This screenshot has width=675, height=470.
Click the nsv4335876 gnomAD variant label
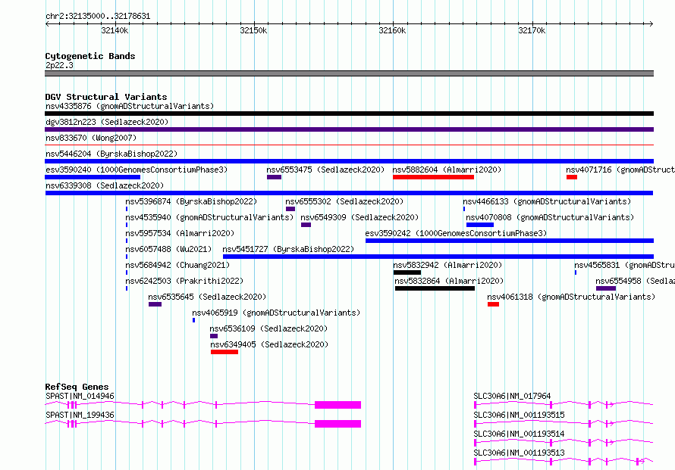pos(130,106)
